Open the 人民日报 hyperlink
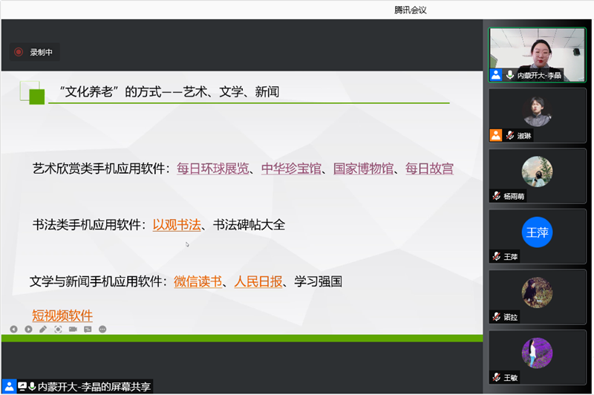Screen dimensions: 594x395 258,281
